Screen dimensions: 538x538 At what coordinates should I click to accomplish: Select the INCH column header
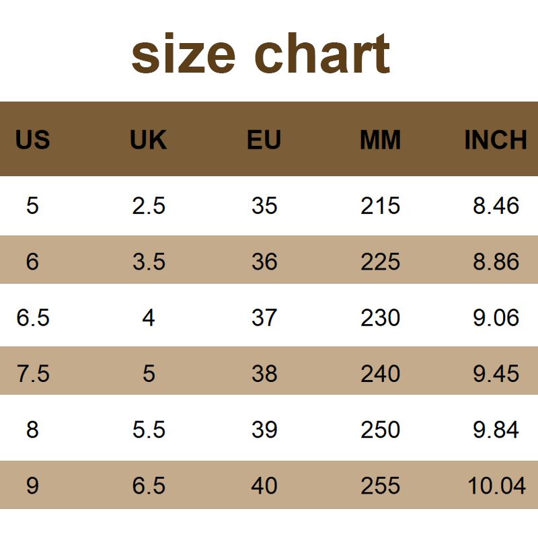click(496, 140)
